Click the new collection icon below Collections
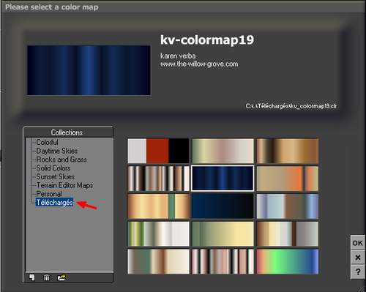 pos(32,277)
